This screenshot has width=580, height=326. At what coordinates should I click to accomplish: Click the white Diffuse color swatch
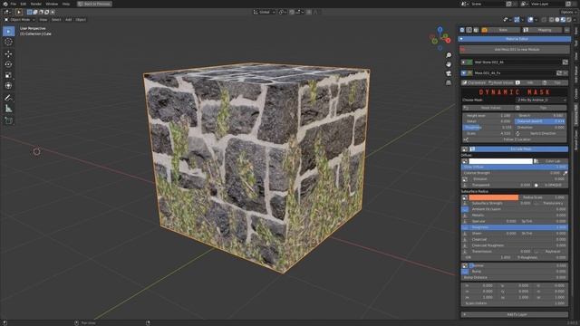(x=500, y=161)
